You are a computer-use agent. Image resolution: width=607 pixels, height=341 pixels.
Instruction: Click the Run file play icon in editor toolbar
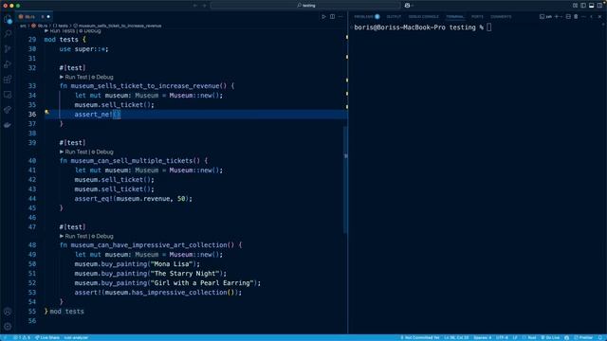[x=323, y=17]
